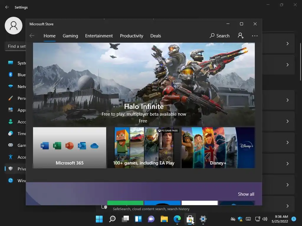Open the Microsoft 365 tile

tap(70, 148)
